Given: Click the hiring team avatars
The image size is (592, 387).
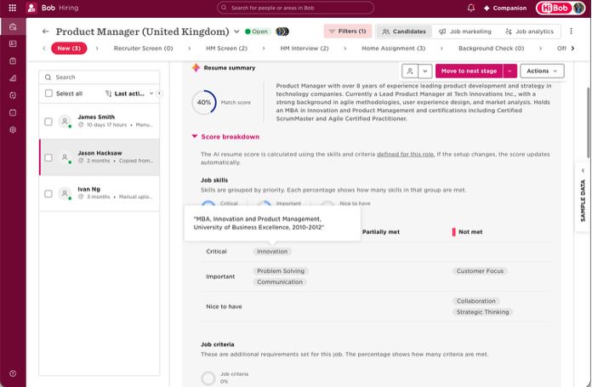Looking at the screenshot, I should pos(282,31).
